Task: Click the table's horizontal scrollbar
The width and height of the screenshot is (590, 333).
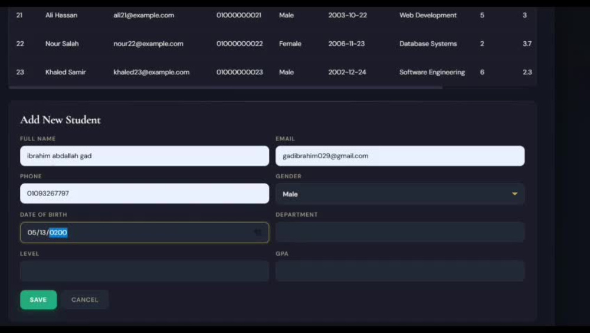Action: (226, 87)
